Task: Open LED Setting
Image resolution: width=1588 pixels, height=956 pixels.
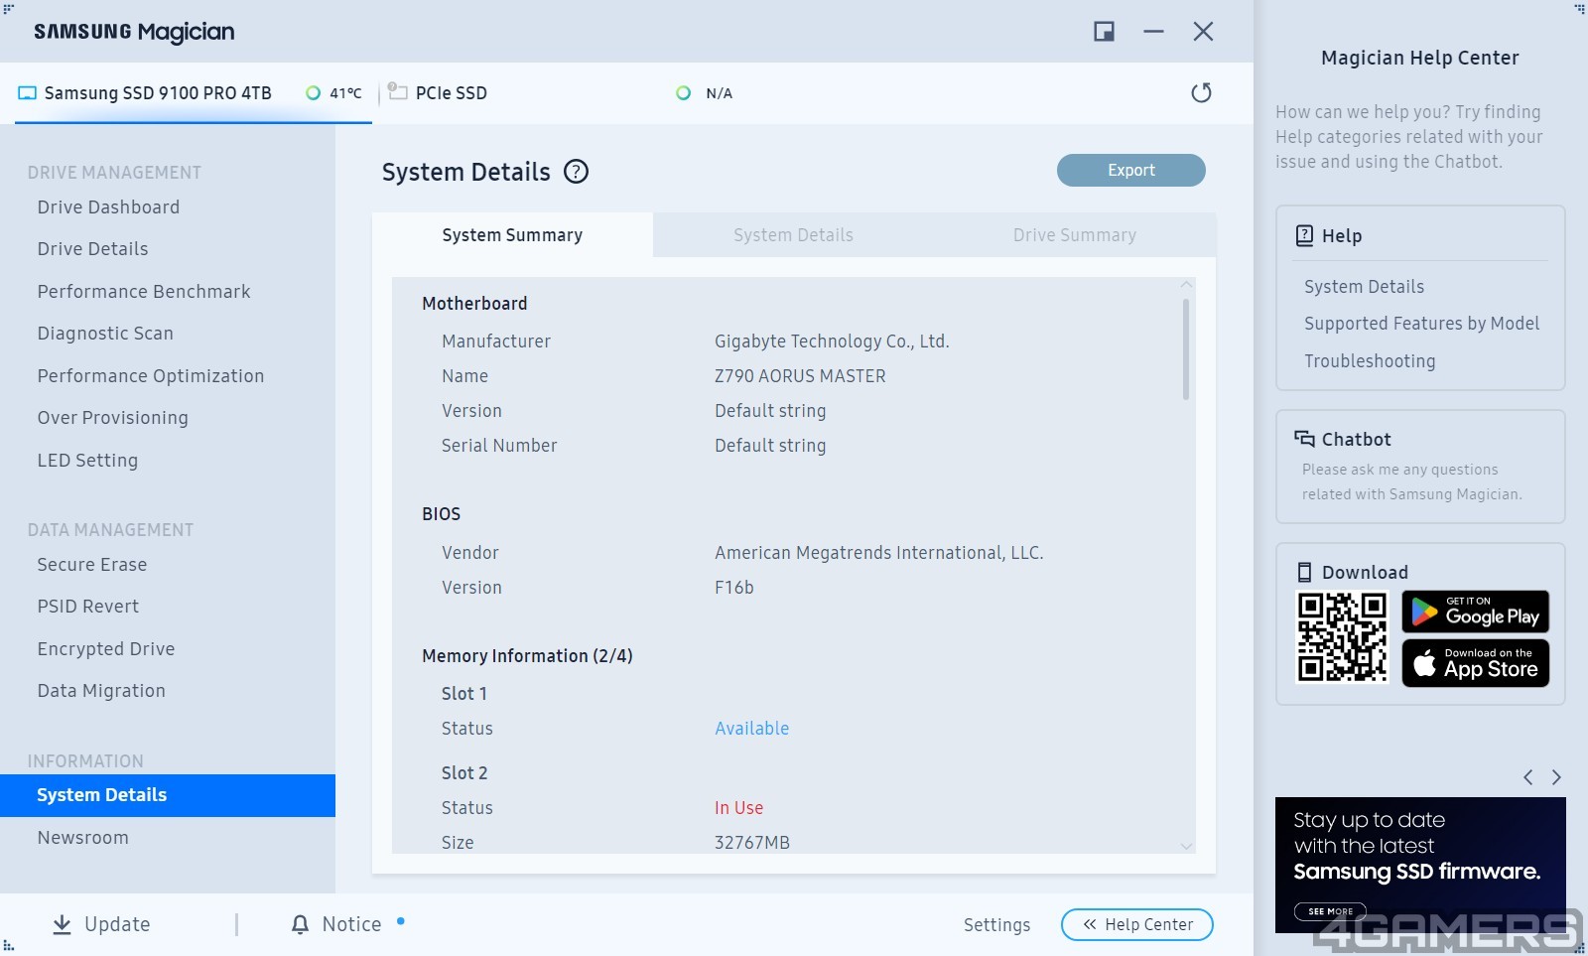Action: pos(87,460)
